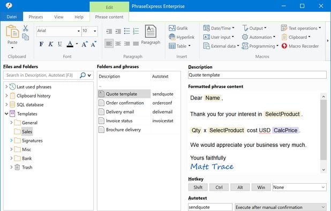Viewport: 331px width, 211px height.
Task: Insert bulleted list icon
Action: (127, 31)
